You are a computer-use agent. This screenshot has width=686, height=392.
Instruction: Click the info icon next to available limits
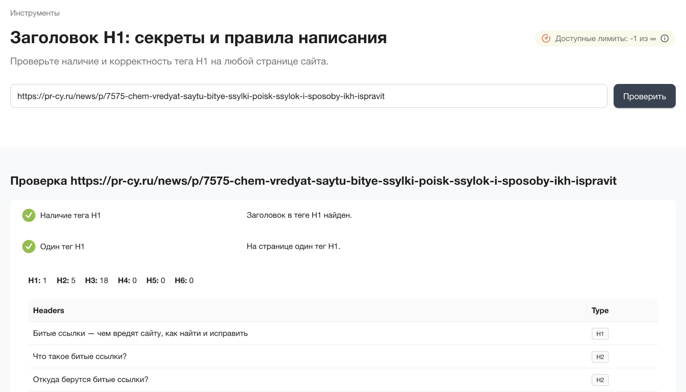[664, 38]
